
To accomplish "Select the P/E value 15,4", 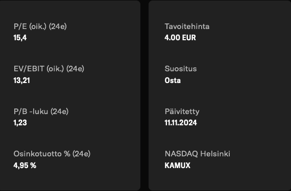I will 20,38.
